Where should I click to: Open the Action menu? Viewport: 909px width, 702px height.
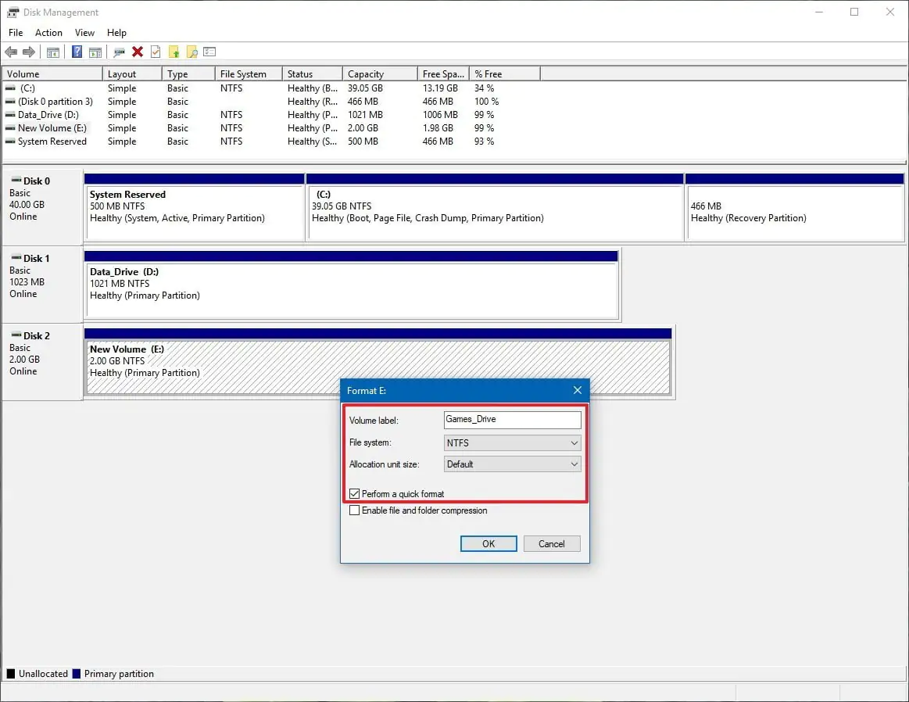coord(48,33)
